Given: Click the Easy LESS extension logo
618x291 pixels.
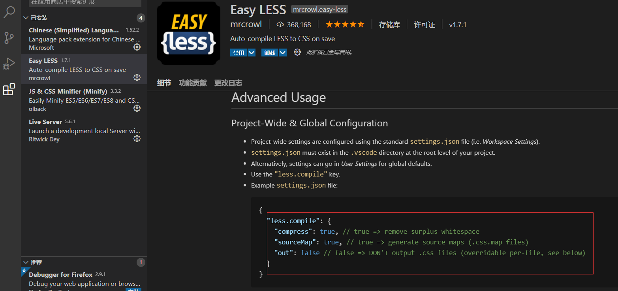Looking at the screenshot, I should click(189, 33).
